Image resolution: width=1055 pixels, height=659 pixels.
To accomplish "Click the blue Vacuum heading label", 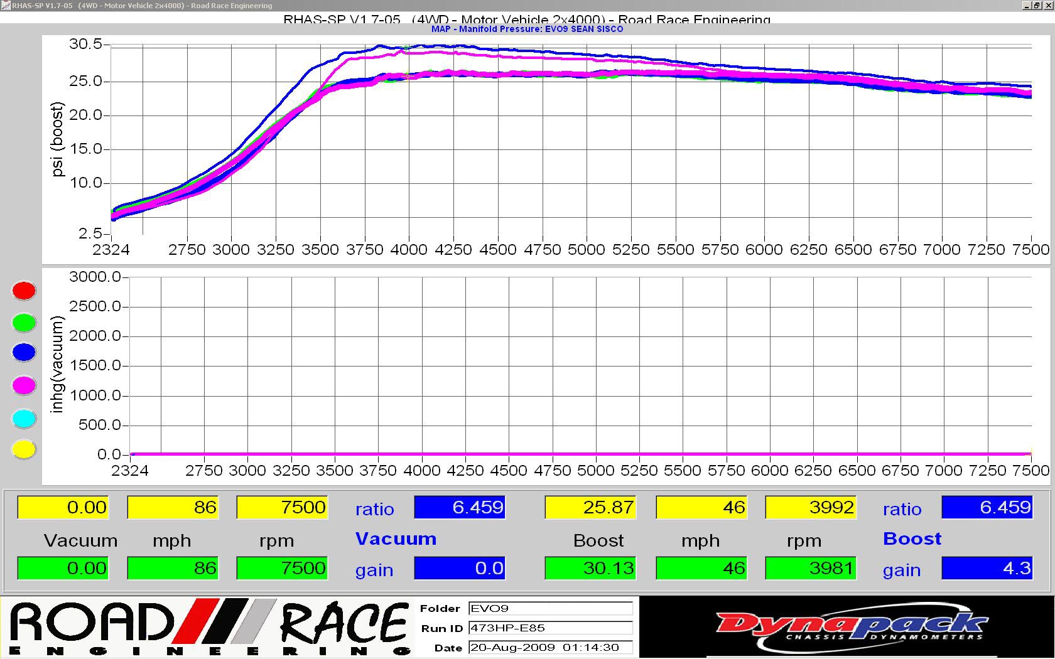I will (x=396, y=538).
